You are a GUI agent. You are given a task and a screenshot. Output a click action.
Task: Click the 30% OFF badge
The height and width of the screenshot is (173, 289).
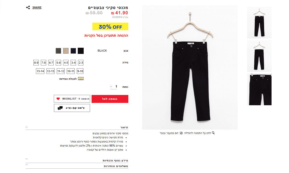pyautogui.click(x=110, y=26)
